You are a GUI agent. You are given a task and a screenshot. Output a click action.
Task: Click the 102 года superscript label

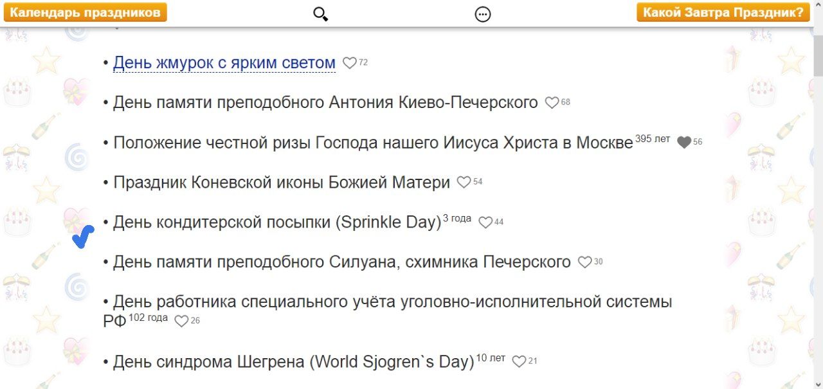point(149,318)
